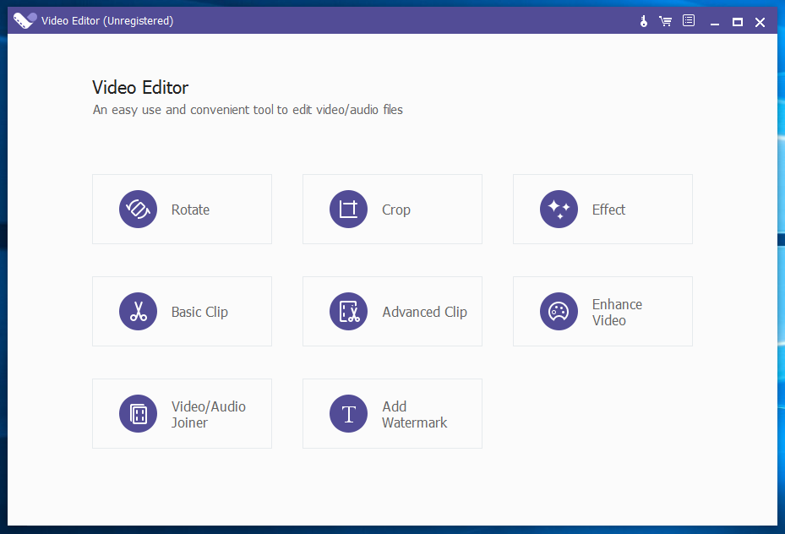The height and width of the screenshot is (534, 785).
Task: Select the Rotate tool icon
Action: click(138, 209)
